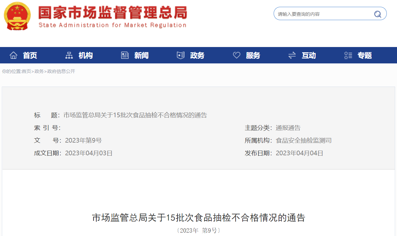Click the arrows icon beside 互动
Image resolution: width=397 pixels, height=236 pixels.
click(292, 55)
